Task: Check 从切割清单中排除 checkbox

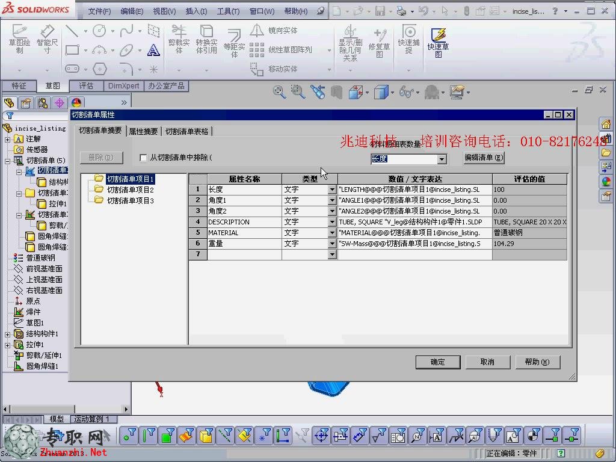Action: [x=143, y=158]
